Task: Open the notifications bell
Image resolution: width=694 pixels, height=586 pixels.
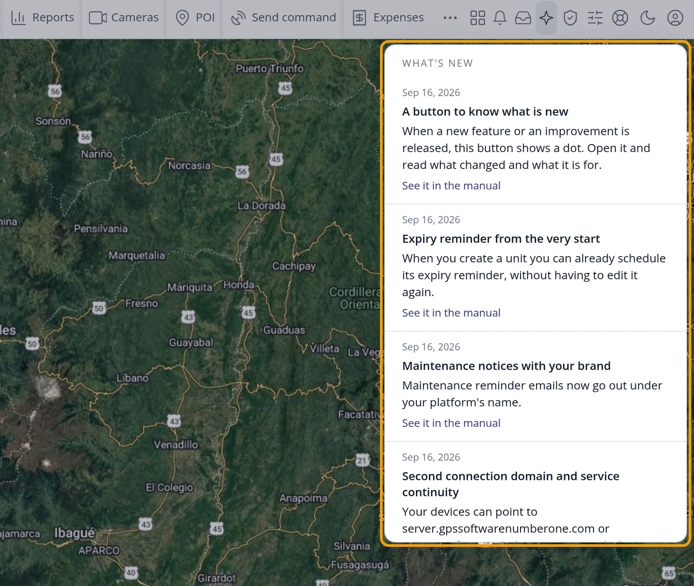Action: 500,18
